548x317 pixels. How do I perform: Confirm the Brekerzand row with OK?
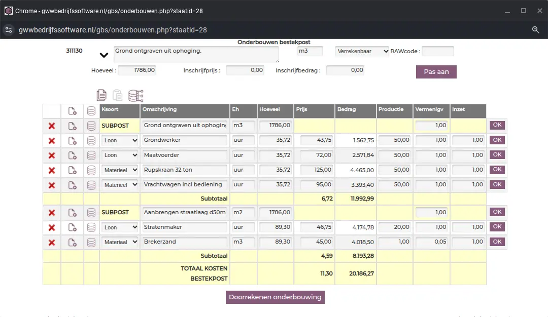point(497,242)
